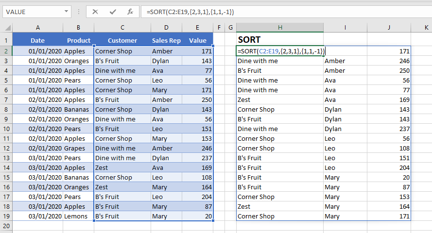
Task: Click 164 in sorted column J
Action: tap(389, 207)
